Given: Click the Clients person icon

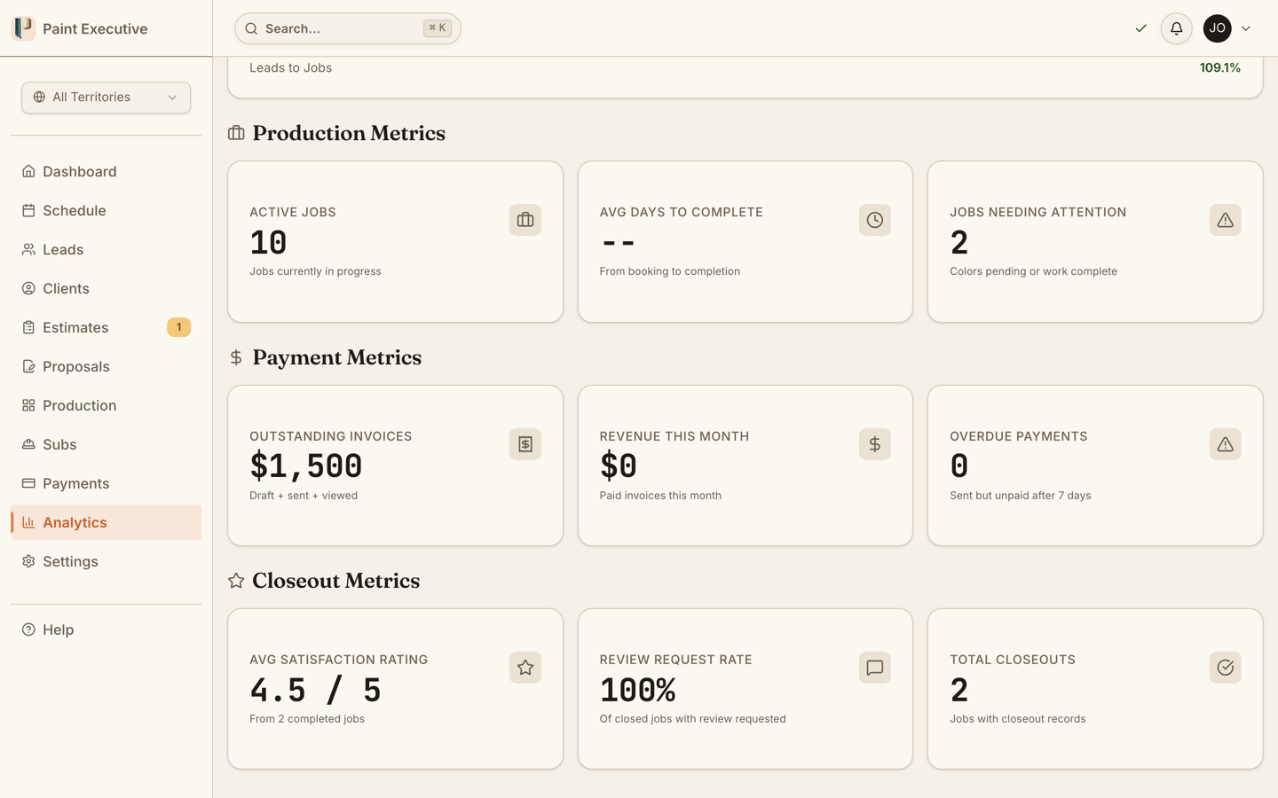Looking at the screenshot, I should coord(28,288).
